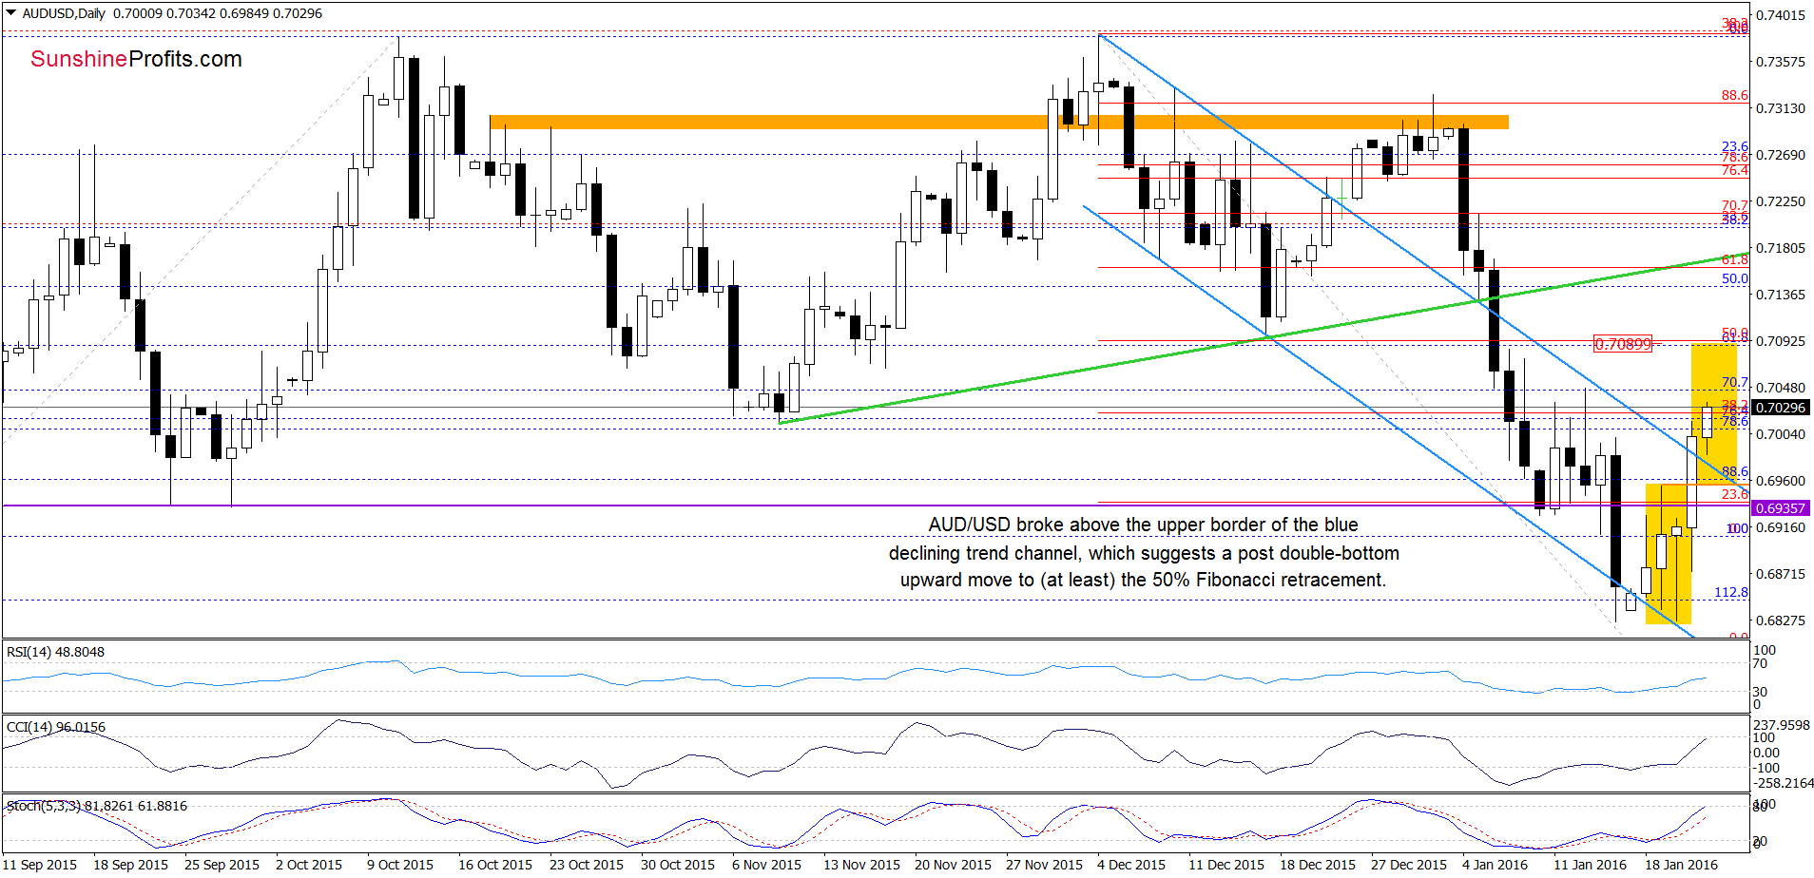
Task: Click the date label 27 Dec 2015
Action: point(1408,865)
